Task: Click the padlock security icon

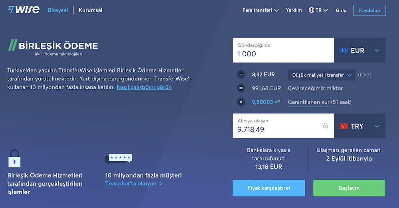Action: tap(14, 158)
